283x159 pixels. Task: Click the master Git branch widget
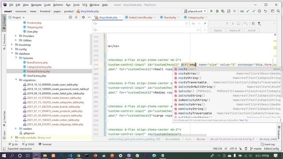(256, 149)
